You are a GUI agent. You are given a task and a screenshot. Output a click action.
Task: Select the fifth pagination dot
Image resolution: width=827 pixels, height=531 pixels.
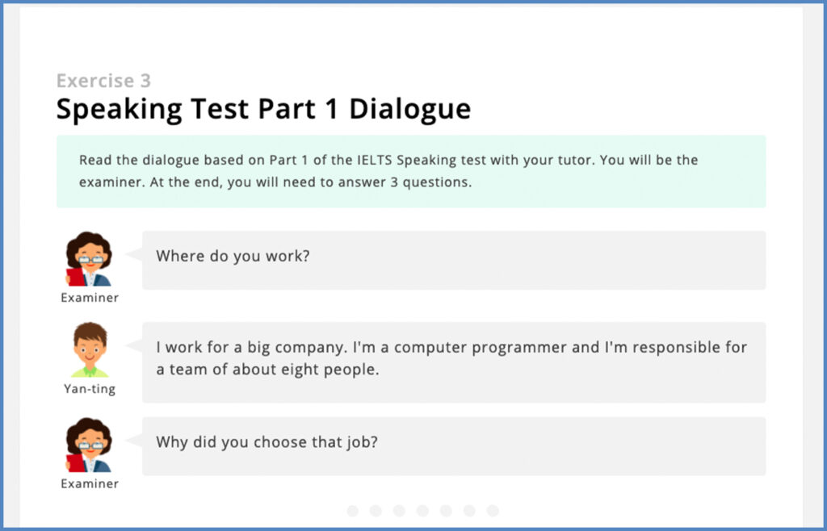(x=446, y=511)
